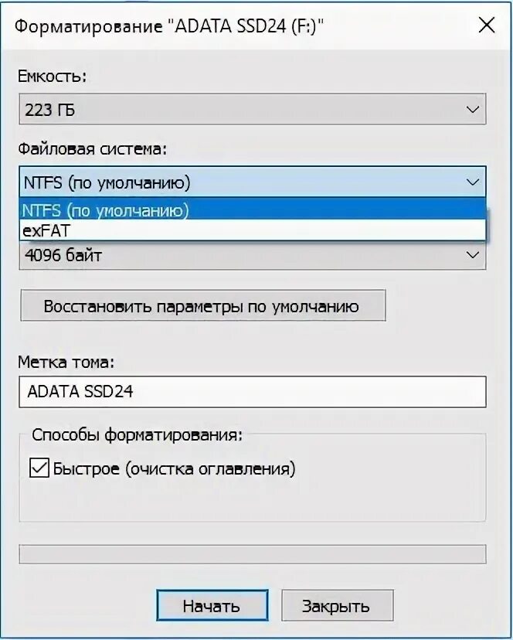Click the Закрыть button

(x=338, y=605)
